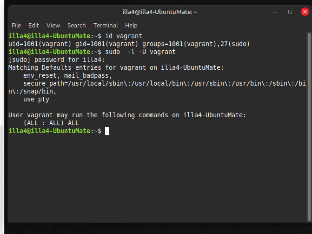The height and width of the screenshot is (234, 312).
Task: Click the 'Matching Defaults entries' line
Action: coord(116,67)
